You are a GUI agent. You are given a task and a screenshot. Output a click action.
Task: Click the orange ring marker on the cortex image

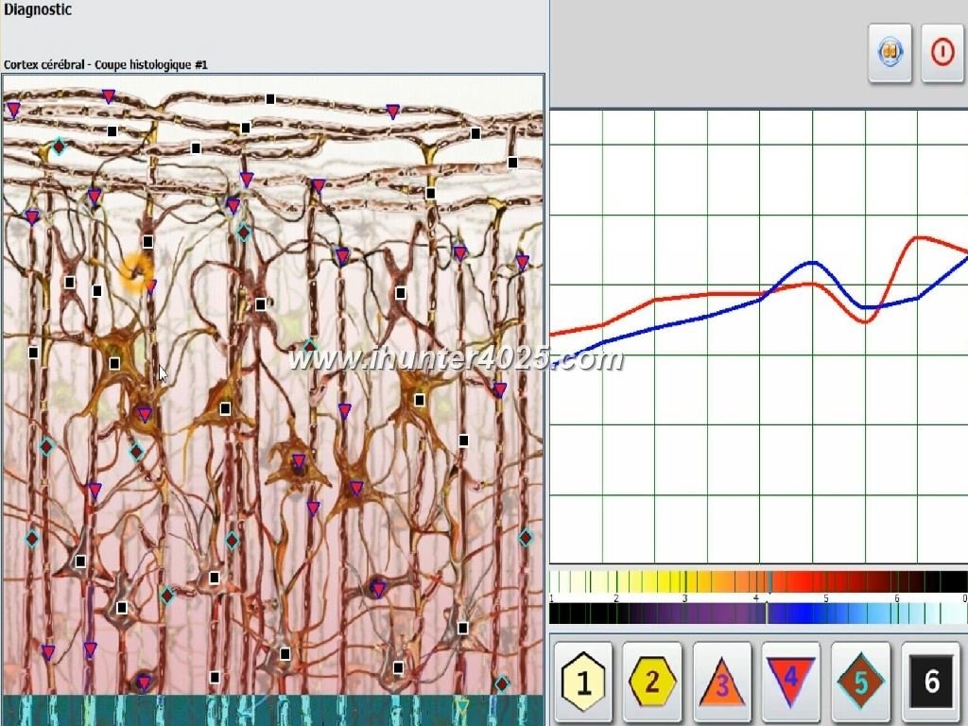point(137,271)
